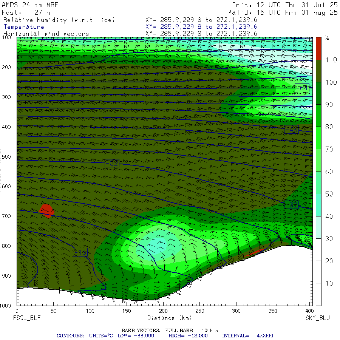The width and height of the screenshot is (340, 340).
Task: Click the '70' colorbar value label
Action: tap(329, 149)
